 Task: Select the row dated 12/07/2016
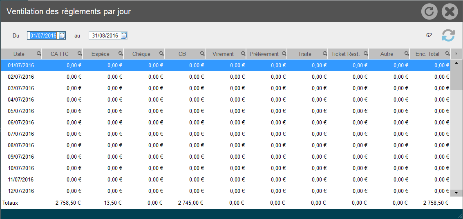tap(226, 191)
